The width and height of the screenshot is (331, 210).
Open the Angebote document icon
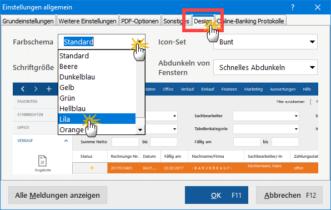(x=42, y=161)
